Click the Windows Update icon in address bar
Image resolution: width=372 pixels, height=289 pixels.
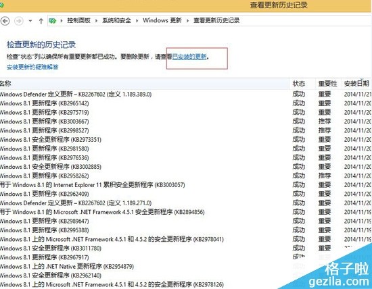53,21
